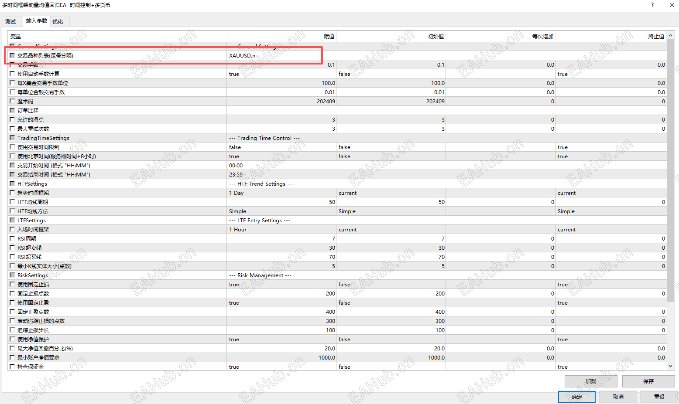Screen dimensions: 679x404
Task: Tick the 魔术码 checkbox
Action: click(12, 101)
